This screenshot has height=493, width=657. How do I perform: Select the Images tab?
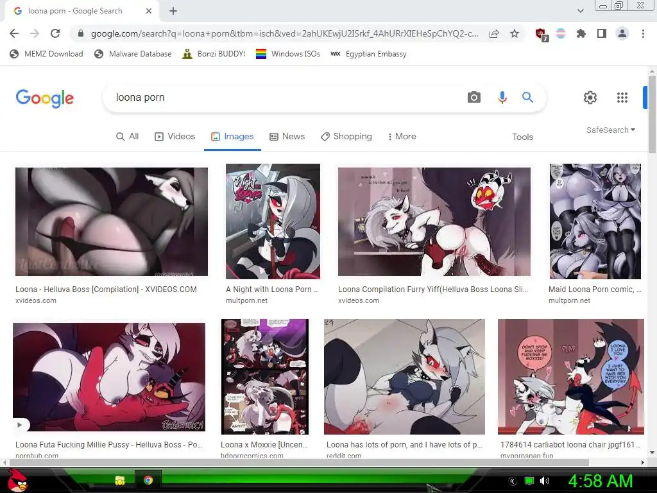(232, 136)
